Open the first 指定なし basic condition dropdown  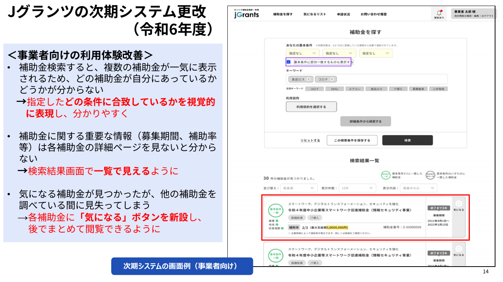[x=303, y=53]
